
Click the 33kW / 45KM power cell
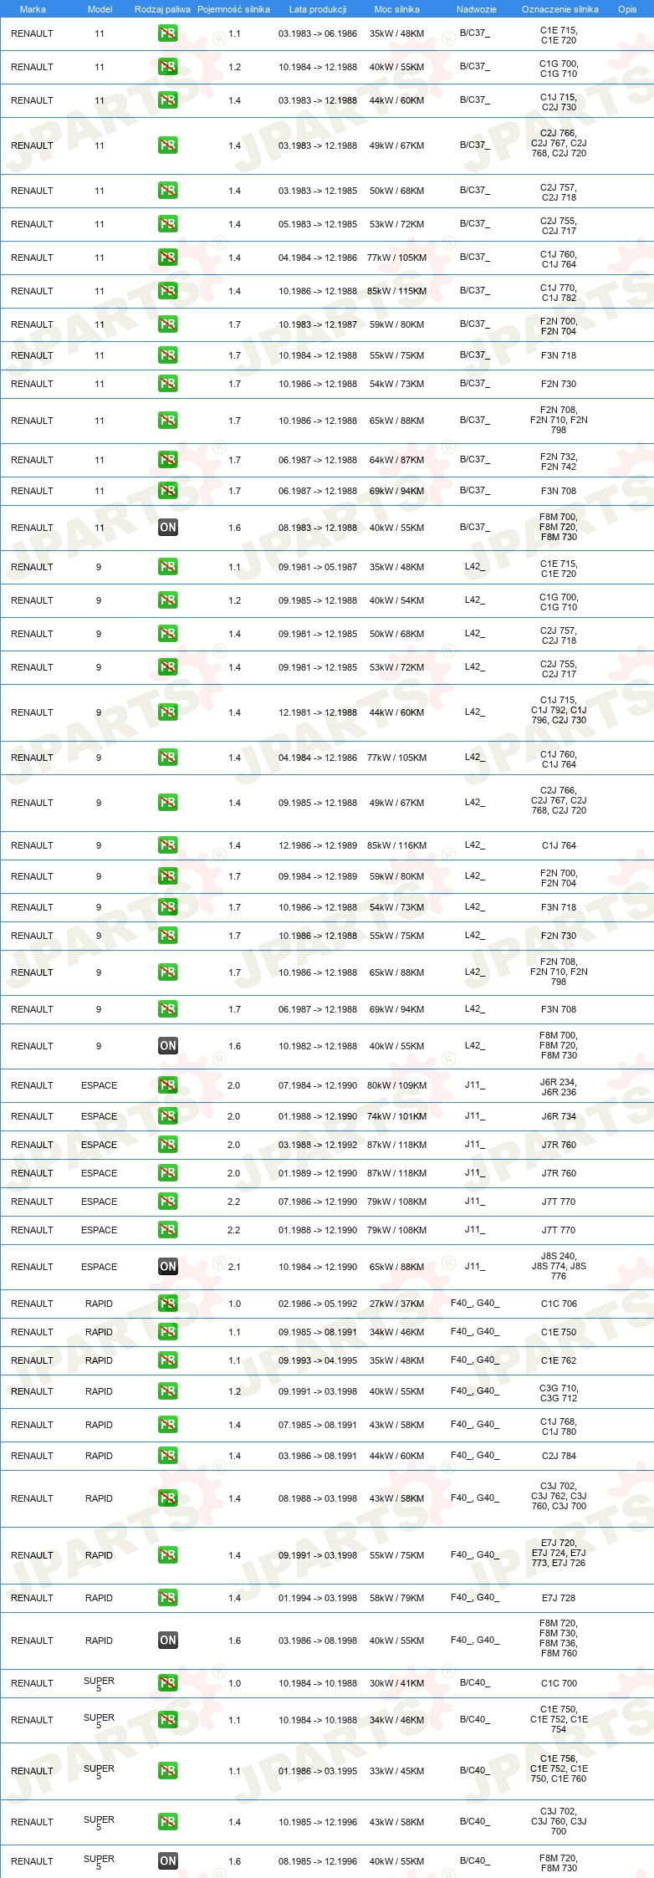pyautogui.click(x=397, y=1771)
